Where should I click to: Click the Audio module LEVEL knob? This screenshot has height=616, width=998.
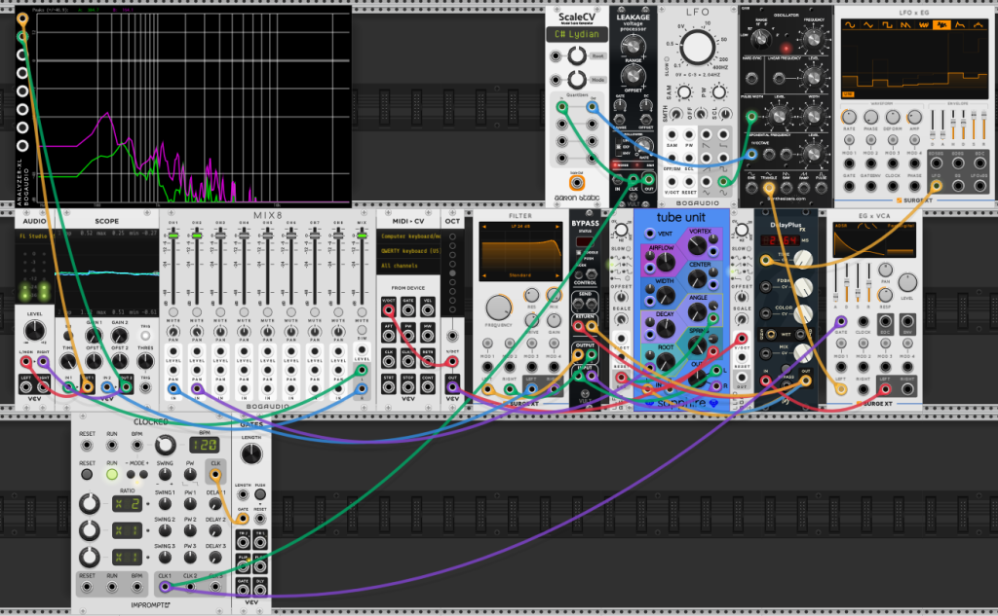pyautogui.click(x=34, y=331)
